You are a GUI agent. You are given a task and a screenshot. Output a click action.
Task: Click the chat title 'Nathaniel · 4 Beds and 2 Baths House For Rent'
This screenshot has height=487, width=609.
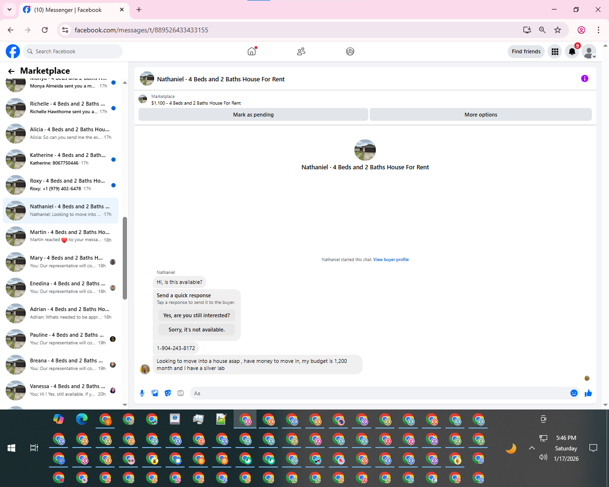[221, 79]
